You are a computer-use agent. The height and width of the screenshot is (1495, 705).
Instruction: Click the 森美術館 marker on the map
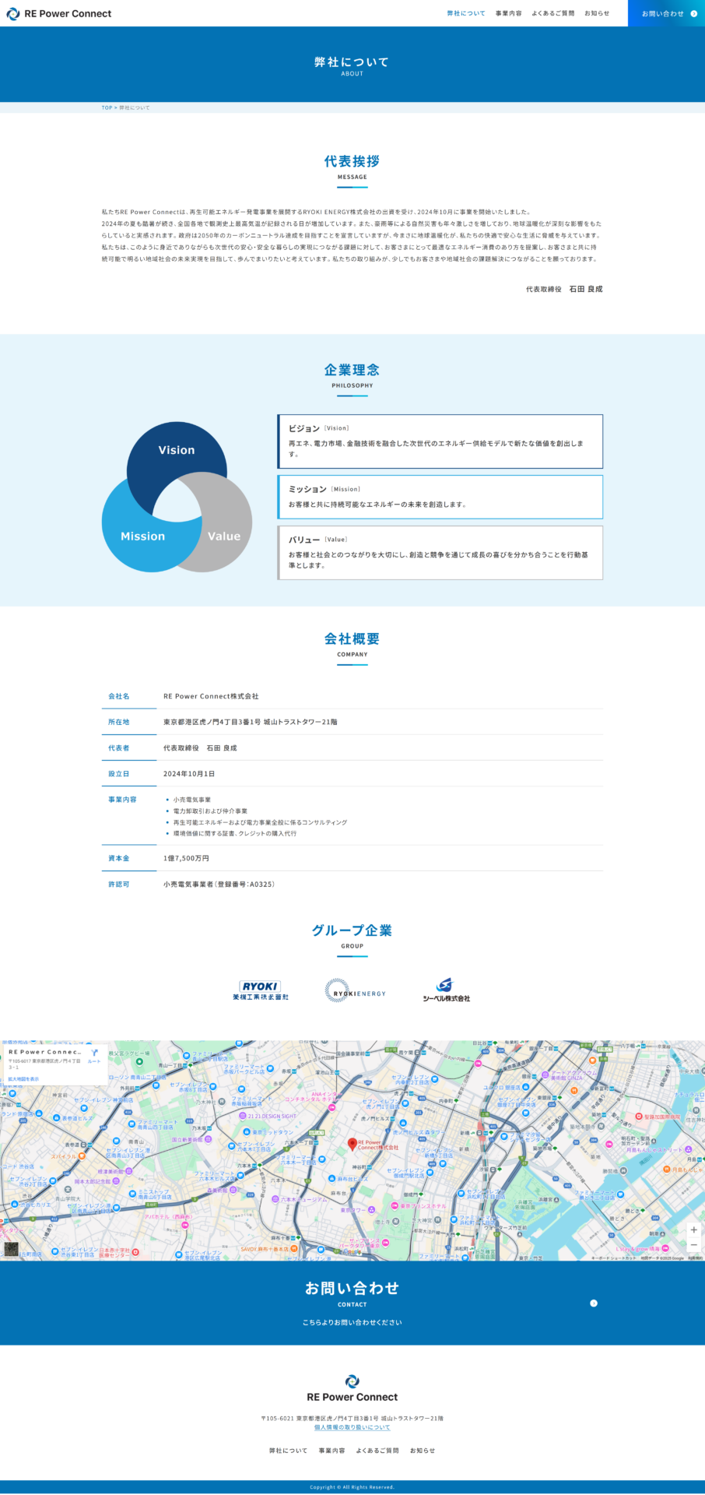[233, 1190]
